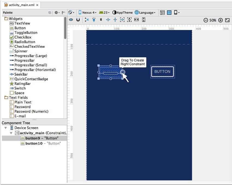Click the infer constraints lightbulb icon
Screen dimensions: 232x185
[x=94, y=20]
